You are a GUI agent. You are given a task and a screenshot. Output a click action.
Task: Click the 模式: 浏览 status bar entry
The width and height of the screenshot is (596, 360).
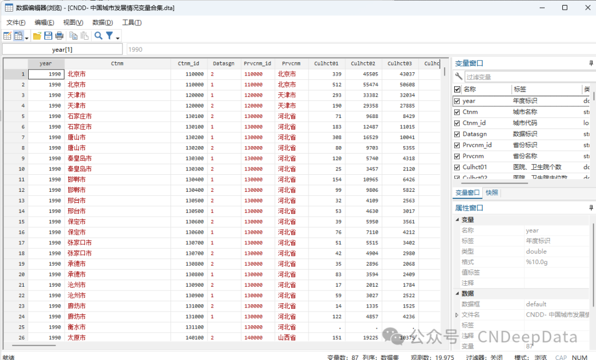point(530,357)
